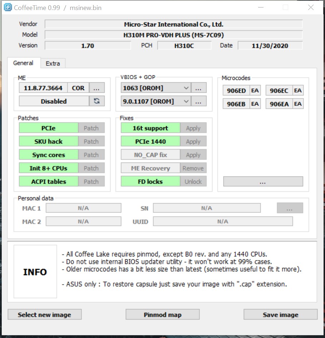Select microcode 906EA
Screen dimensions: 325x338
coord(279,104)
